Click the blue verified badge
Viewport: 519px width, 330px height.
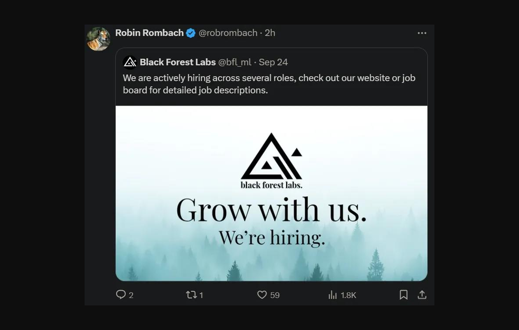[x=191, y=33]
